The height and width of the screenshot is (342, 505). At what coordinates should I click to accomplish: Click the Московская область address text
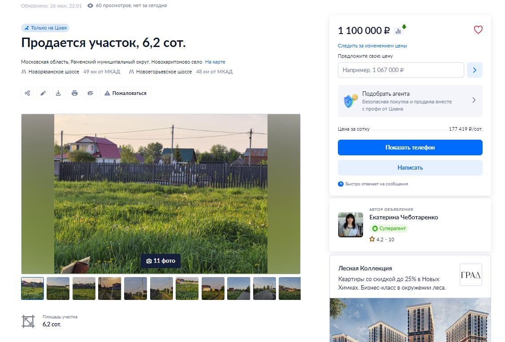coord(45,62)
